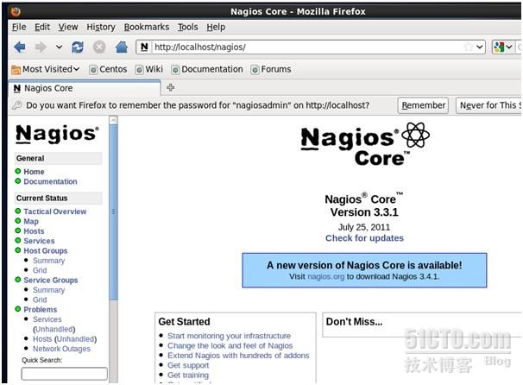Open the Host Groups link
This screenshot has height=385, width=523.
(46, 251)
